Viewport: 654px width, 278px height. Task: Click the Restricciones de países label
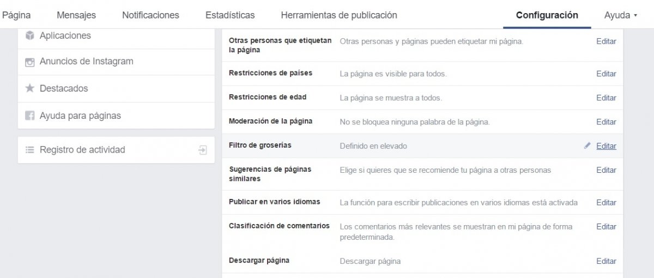[x=270, y=73]
